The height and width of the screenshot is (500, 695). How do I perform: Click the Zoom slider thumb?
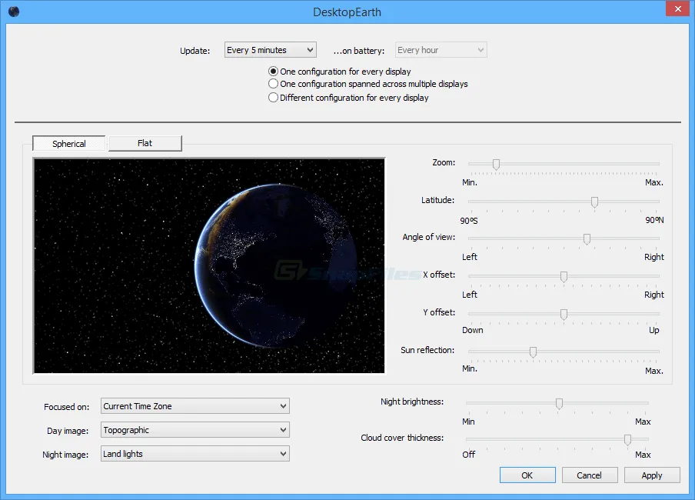click(496, 165)
